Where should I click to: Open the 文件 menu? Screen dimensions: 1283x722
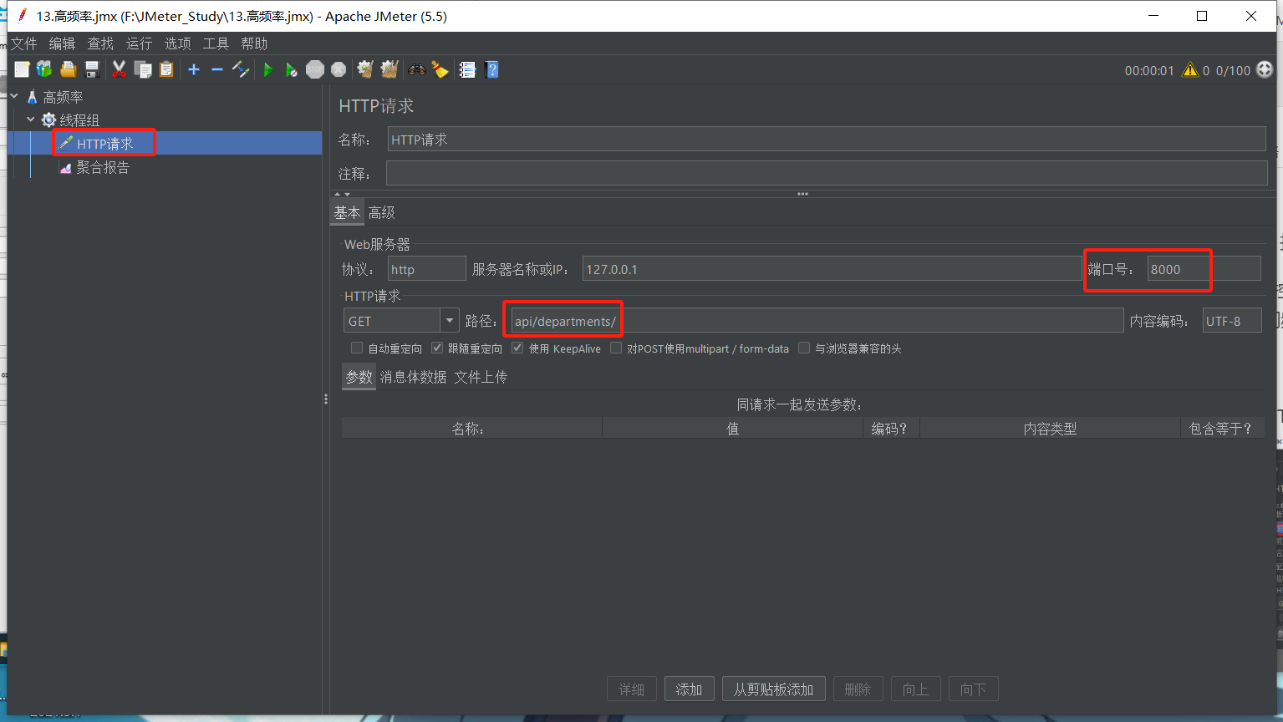23,43
